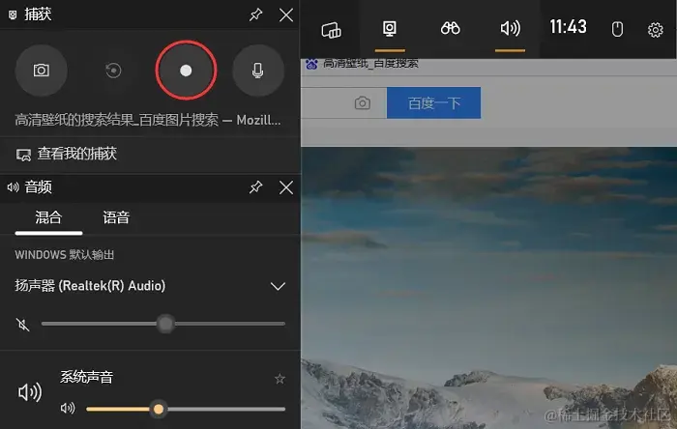Adjust the default output master volume slider
The height and width of the screenshot is (429, 677).
pyautogui.click(x=163, y=324)
